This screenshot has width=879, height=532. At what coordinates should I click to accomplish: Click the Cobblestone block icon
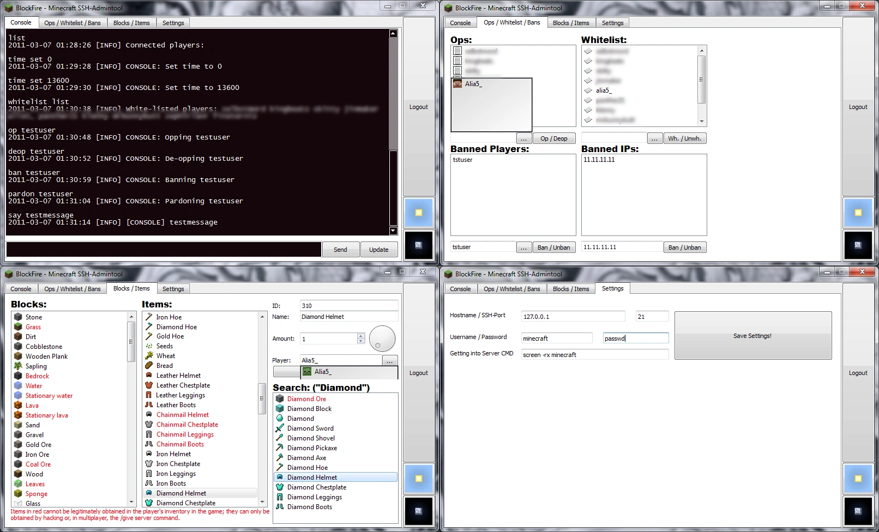[18, 346]
